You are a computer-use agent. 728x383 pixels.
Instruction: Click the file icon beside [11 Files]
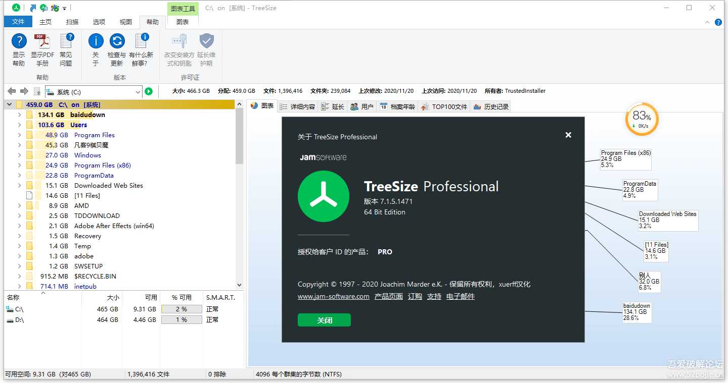(29, 195)
